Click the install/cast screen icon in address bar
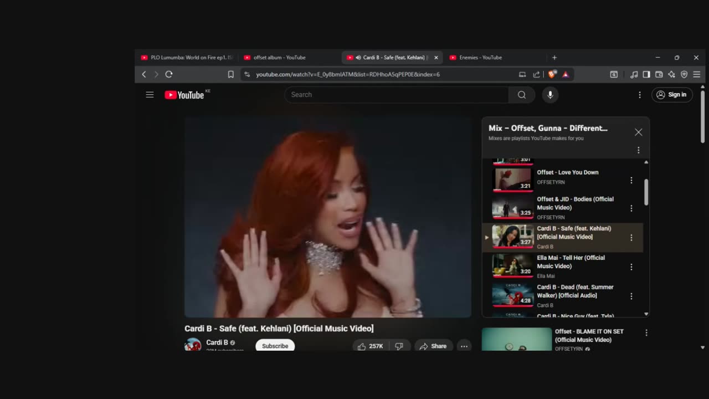 [x=522, y=74]
